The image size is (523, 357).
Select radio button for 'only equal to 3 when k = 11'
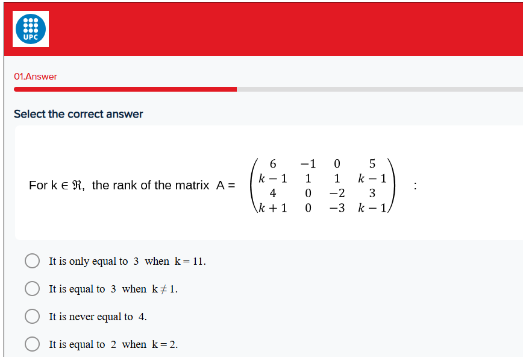pyautogui.click(x=32, y=261)
